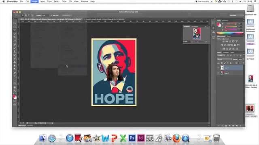Open the Styles tab
This screenshot has height=145, width=259.
point(229,36)
